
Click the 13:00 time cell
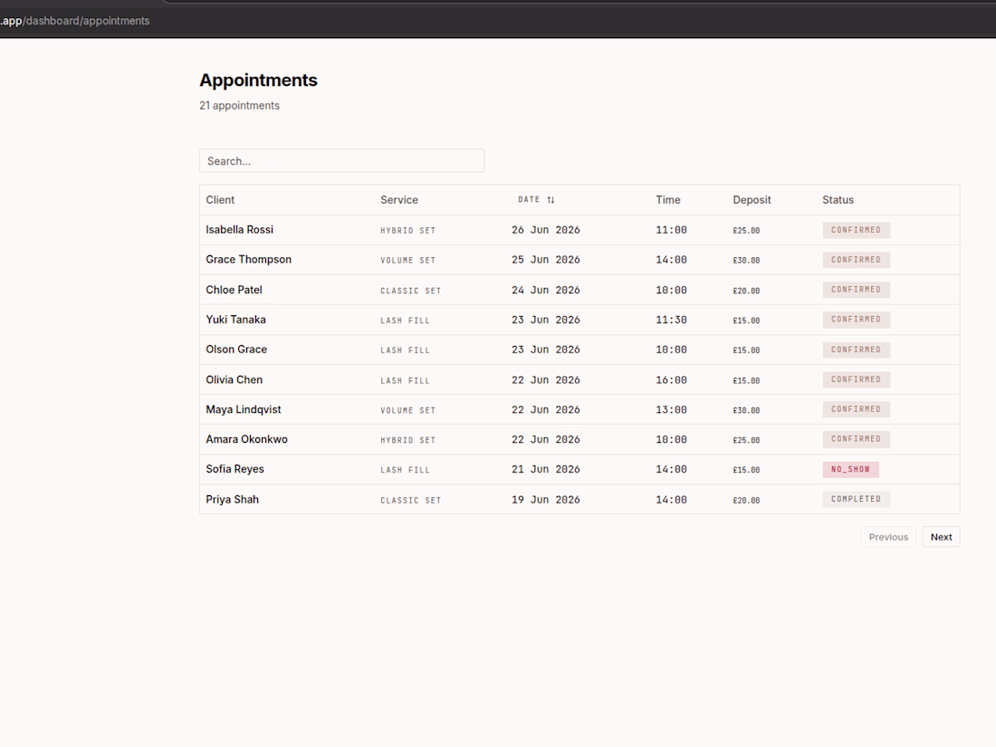[671, 409]
